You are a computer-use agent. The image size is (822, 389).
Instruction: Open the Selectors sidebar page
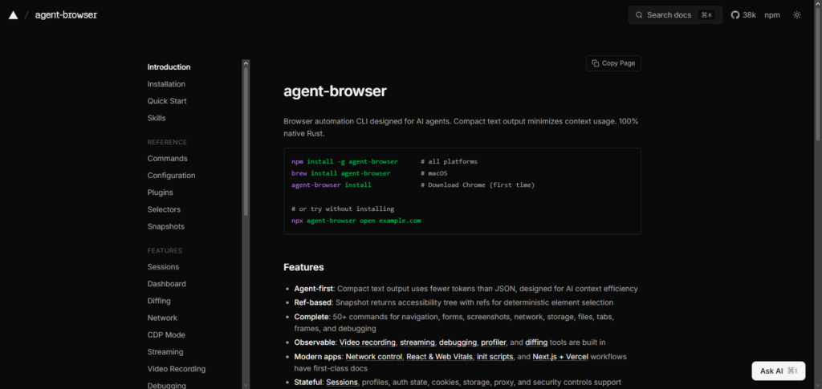[164, 209]
